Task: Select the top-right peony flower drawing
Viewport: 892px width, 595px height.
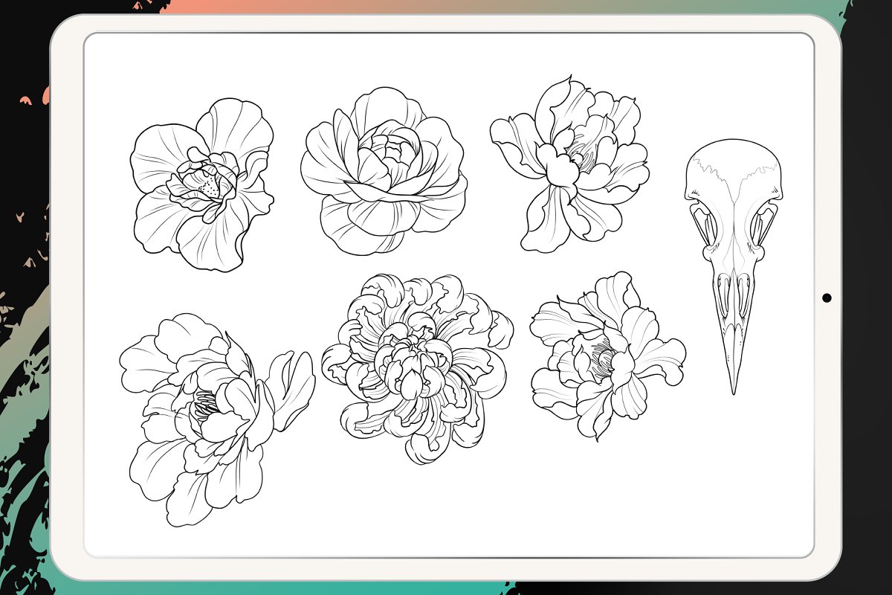Action: click(x=570, y=162)
